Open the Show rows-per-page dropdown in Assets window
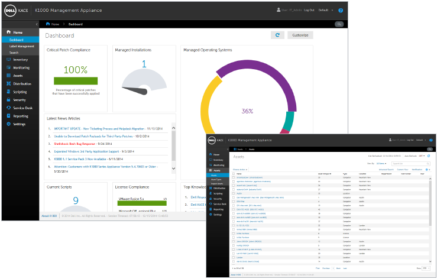 coord(426,268)
